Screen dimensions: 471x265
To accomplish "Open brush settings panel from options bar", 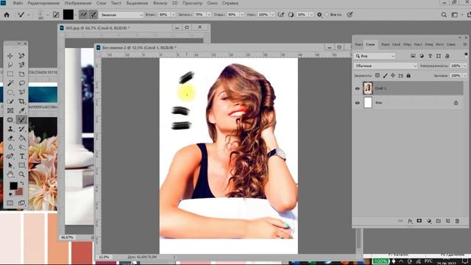I will pos(56,15).
